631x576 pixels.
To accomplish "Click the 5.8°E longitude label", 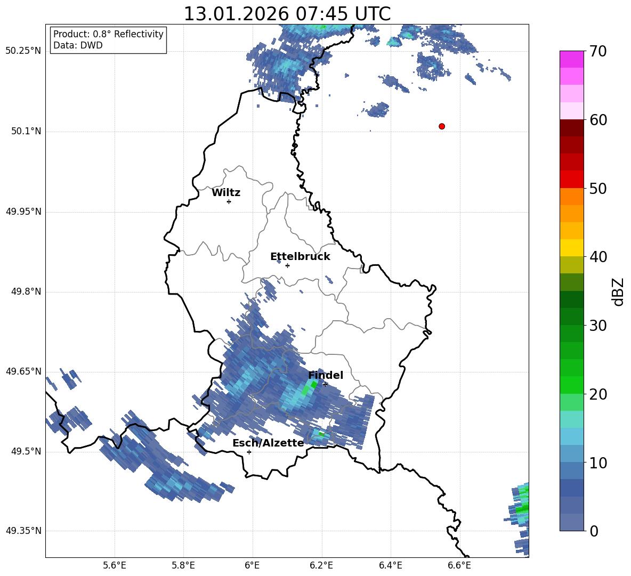I will pyautogui.click(x=183, y=565).
